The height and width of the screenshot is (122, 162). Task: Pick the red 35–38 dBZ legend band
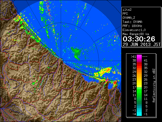click(x=139, y=64)
